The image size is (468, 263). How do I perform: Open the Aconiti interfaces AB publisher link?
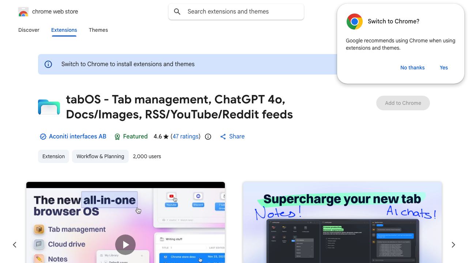[78, 136]
